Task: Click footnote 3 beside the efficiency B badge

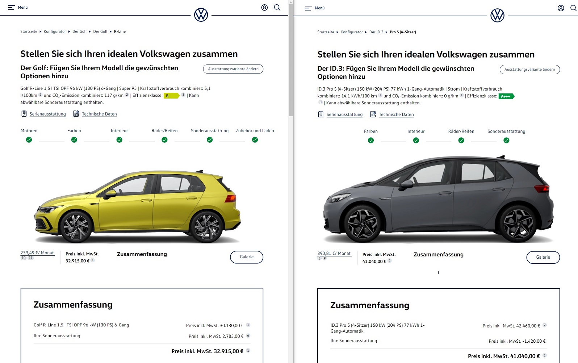Action: point(183,95)
